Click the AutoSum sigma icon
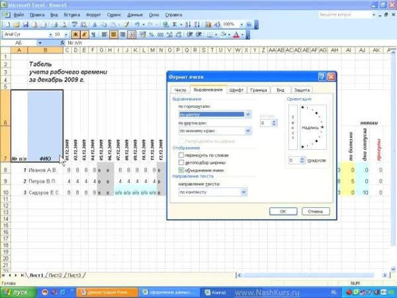 coord(175,25)
